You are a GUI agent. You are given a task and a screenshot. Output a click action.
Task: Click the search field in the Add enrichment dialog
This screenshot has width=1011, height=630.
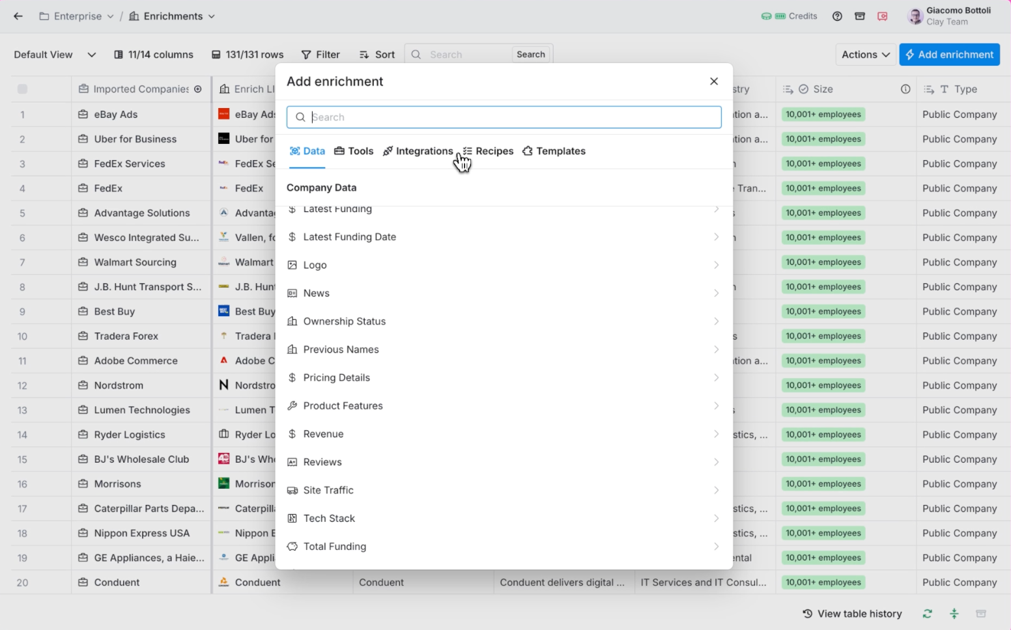[504, 117]
